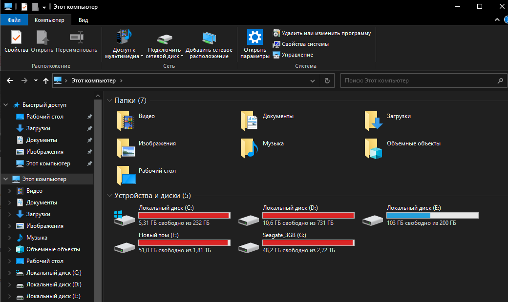
Task: Collapse the Папки (7) section
Action: point(109,101)
